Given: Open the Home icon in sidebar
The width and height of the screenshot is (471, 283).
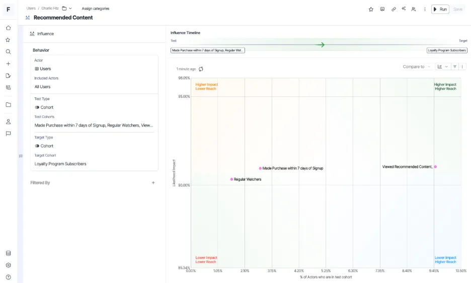Looking at the screenshot, I should tap(9, 28).
